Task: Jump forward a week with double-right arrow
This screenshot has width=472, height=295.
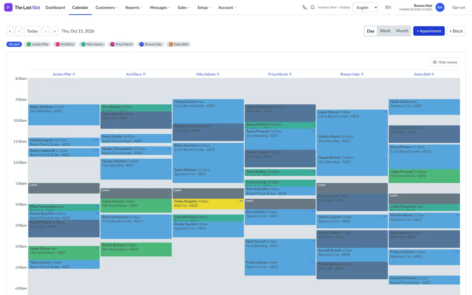Action: coord(55,31)
